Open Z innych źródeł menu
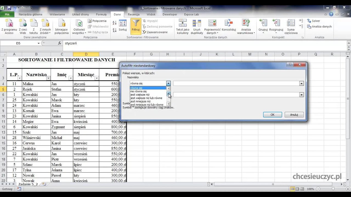The image size is (351, 197). (45, 27)
